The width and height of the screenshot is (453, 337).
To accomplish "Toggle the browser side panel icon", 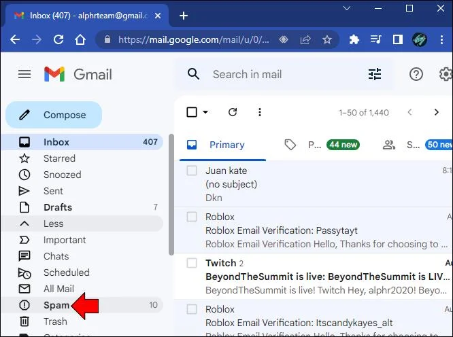I will click(398, 39).
